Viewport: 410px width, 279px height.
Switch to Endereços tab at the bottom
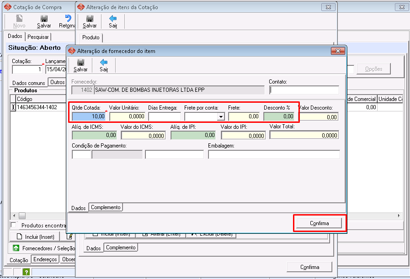(45, 259)
